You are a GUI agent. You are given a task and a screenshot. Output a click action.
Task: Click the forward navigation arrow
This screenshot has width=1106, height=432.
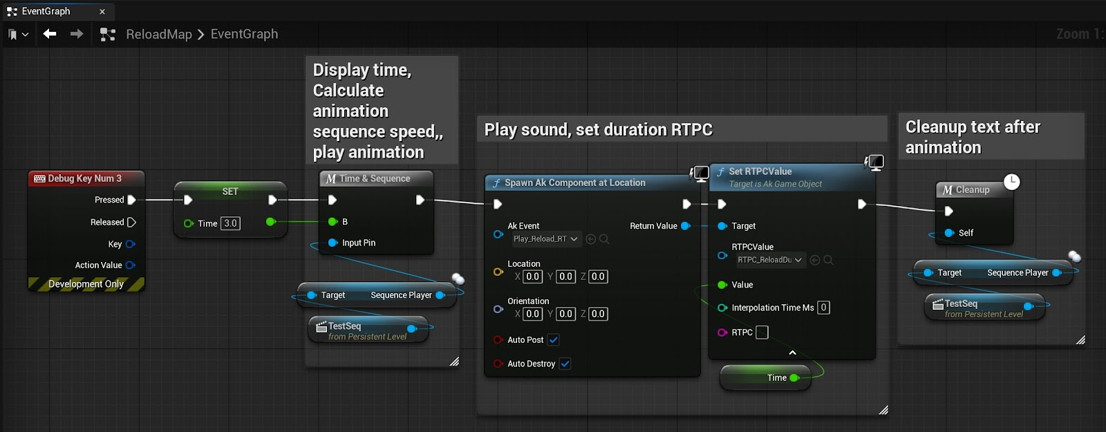[77, 34]
